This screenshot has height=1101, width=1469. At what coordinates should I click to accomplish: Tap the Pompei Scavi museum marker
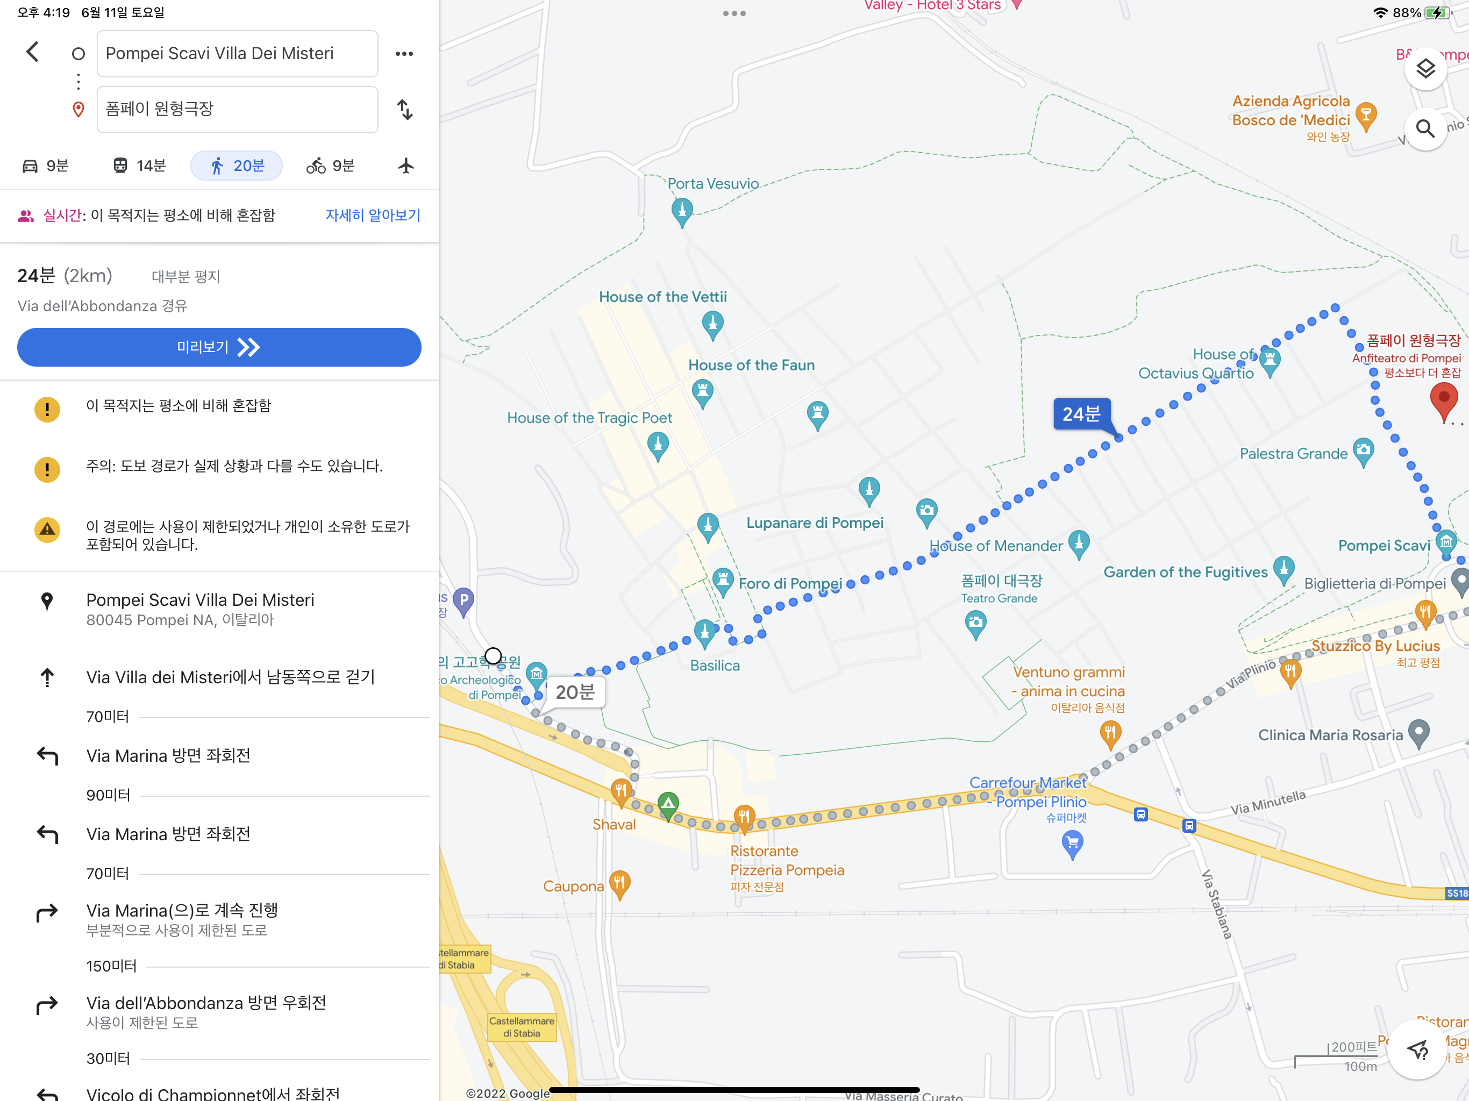(1446, 544)
